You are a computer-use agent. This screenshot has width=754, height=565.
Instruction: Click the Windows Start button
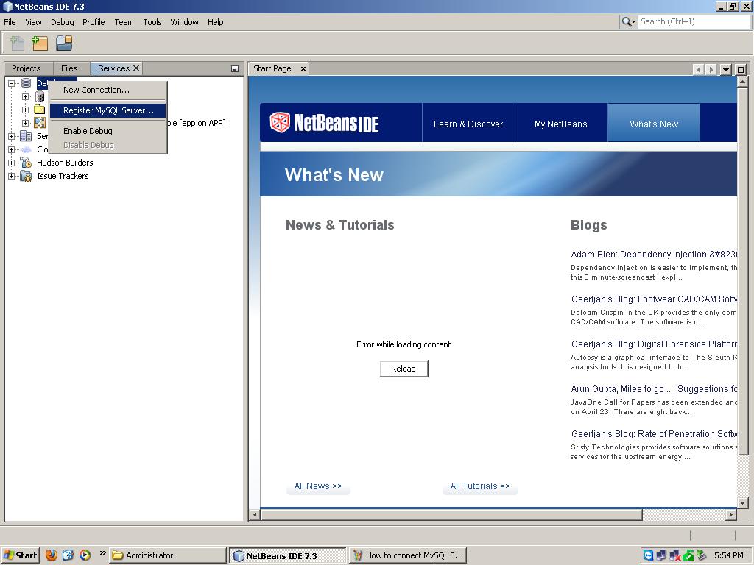point(20,555)
